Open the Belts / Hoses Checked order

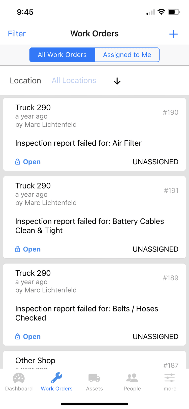(94, 305)
